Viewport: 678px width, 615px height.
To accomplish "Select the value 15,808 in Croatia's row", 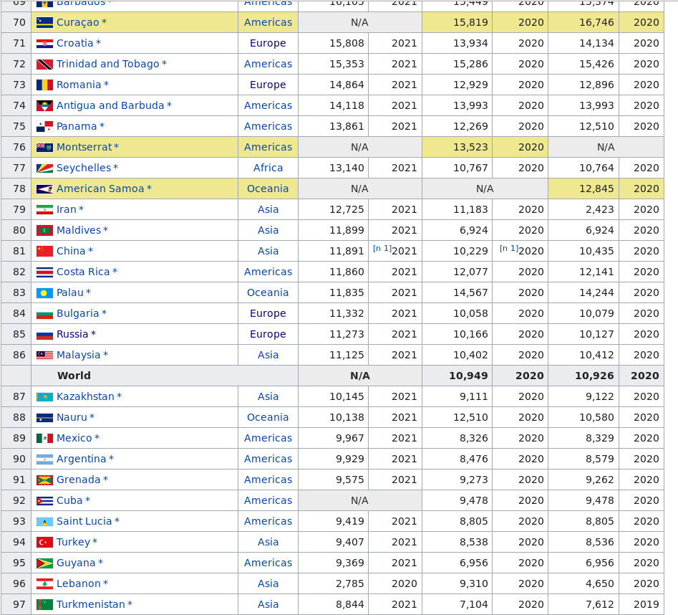I will [x=347, y=43].
